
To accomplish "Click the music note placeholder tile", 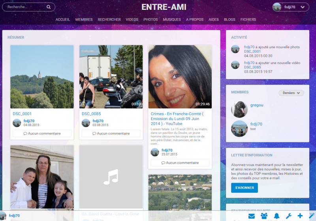I will coord(111,177).
